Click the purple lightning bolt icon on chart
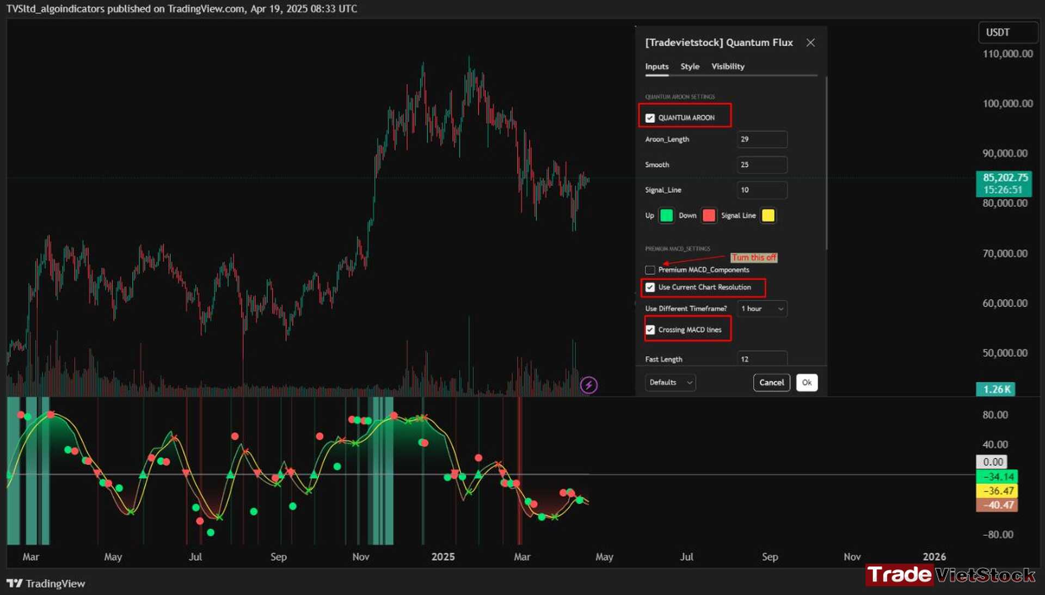Screen dimensions: 1045x595 click(588, 385)
